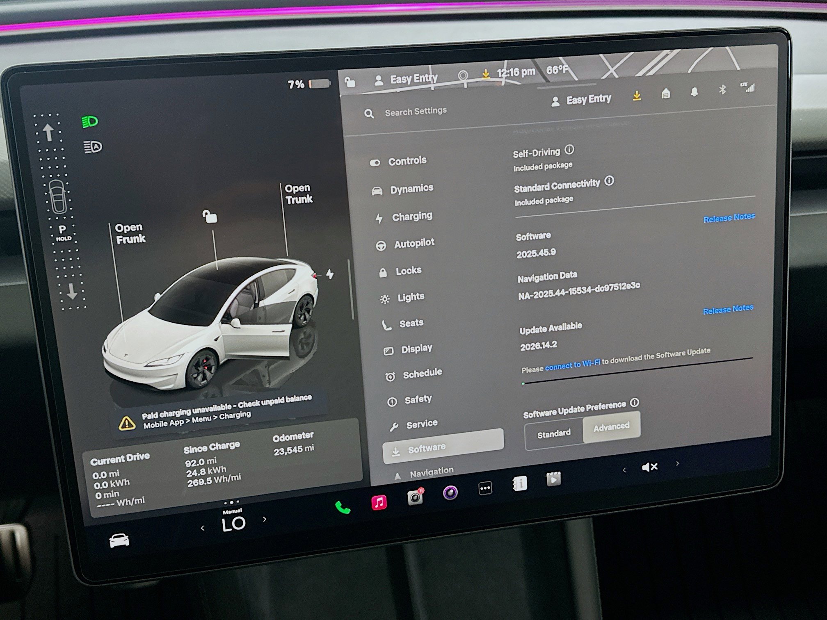Image resolution: width=827 pixels, height=620 pixels.
Task: Go to the Display settings
Action: pos(408,349)
